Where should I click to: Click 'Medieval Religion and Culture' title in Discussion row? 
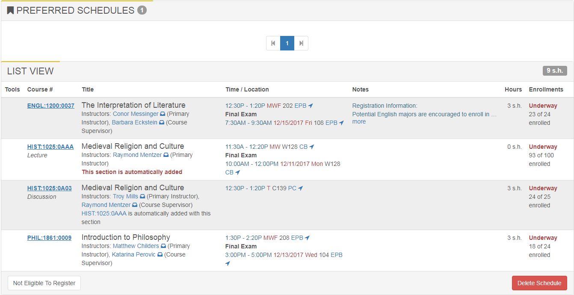(x=133, y=188)
